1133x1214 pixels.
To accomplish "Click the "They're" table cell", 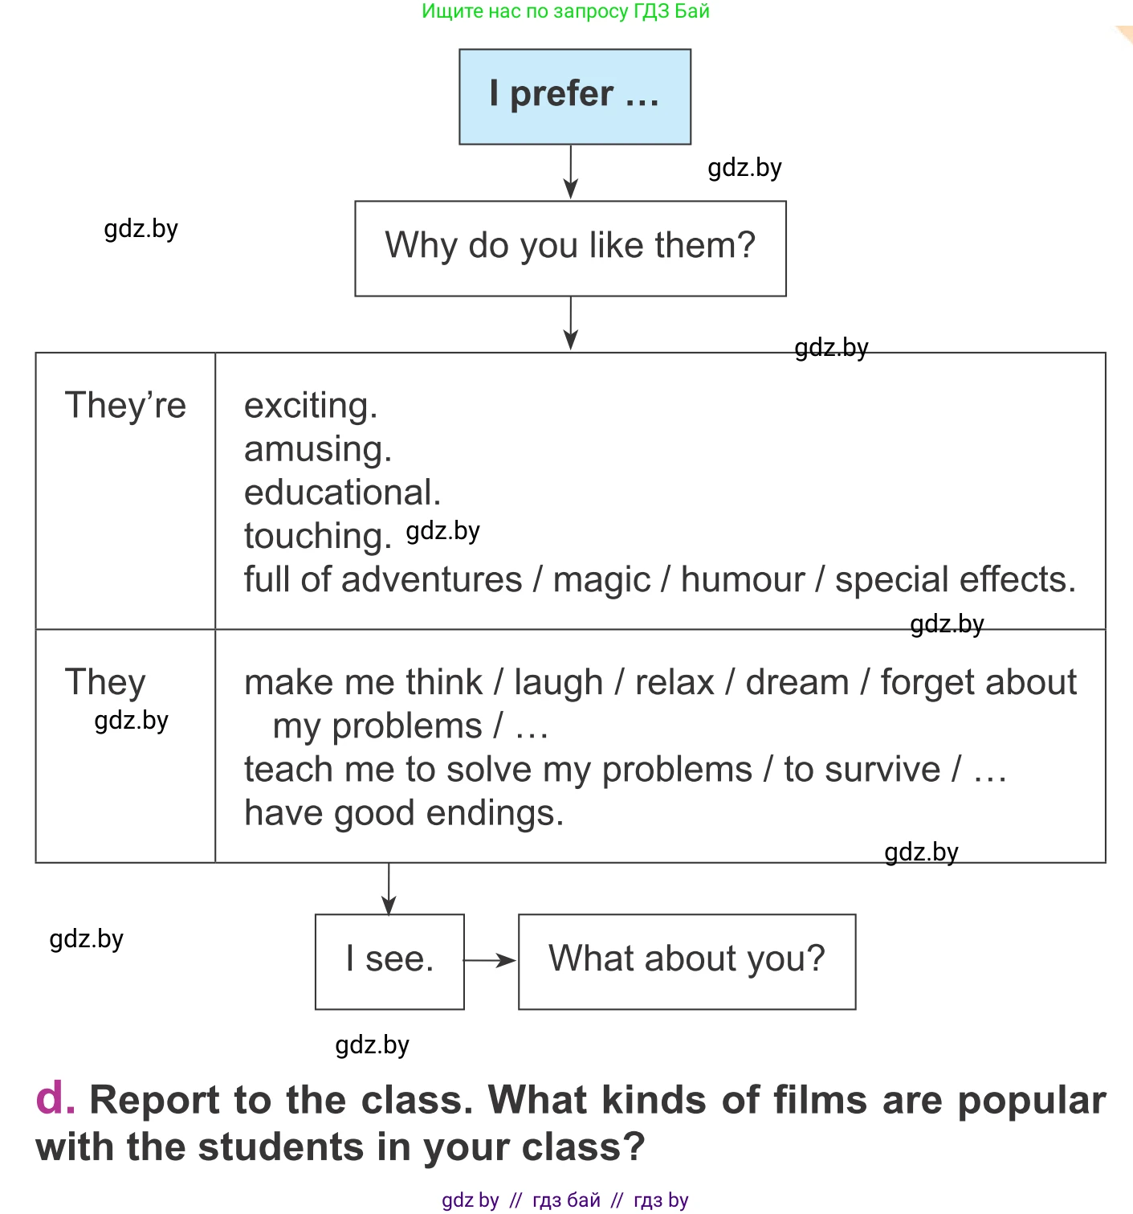I will pyautogui.click(x=125, y=406).
